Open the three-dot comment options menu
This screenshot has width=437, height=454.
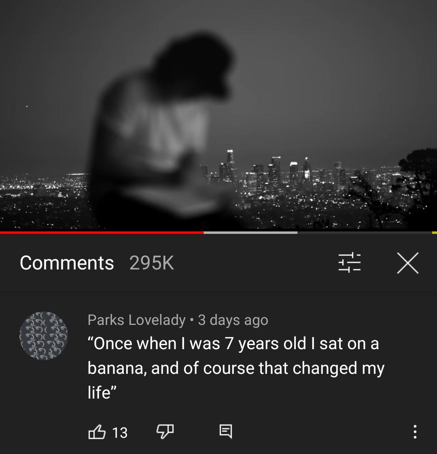tap(415, 432)
